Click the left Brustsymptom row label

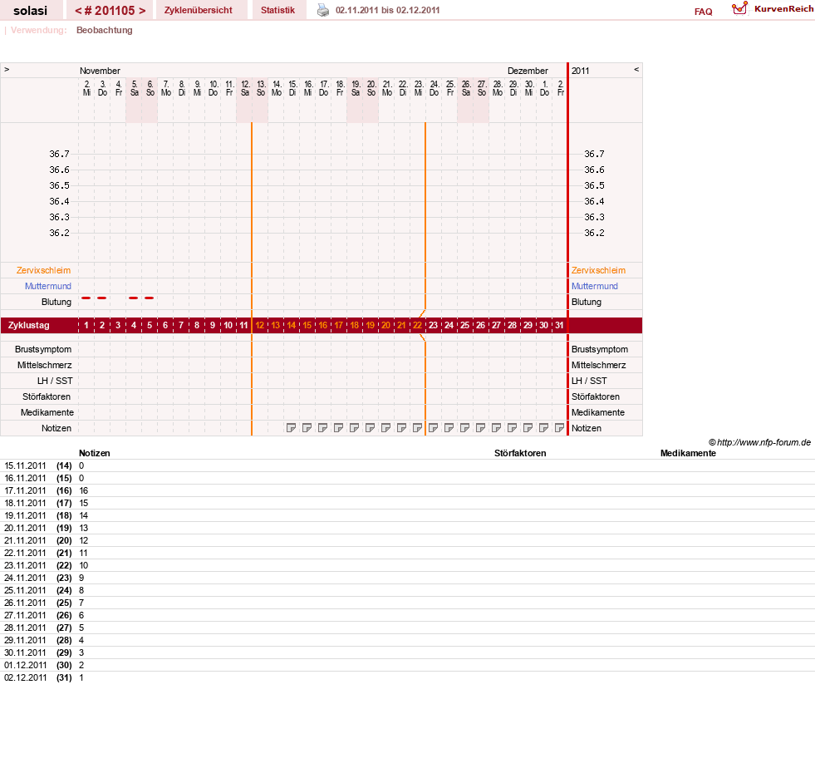[43, 349]
